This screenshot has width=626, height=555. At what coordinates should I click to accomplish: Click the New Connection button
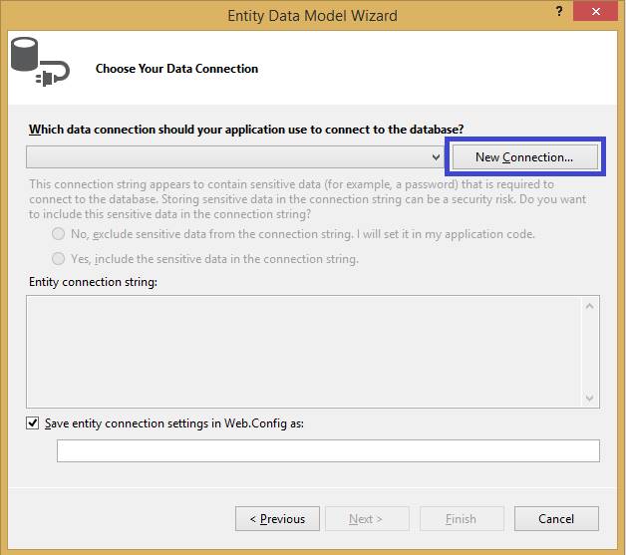point(524,157)
